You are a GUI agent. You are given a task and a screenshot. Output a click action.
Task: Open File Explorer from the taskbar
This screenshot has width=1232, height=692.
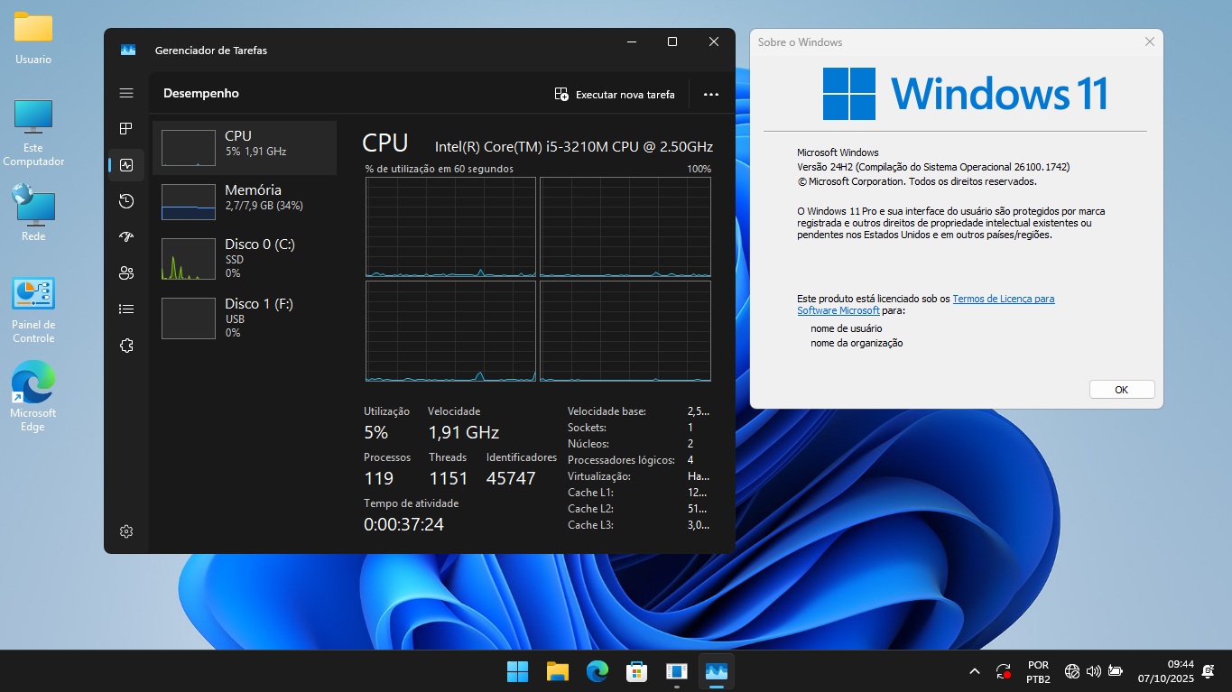click(x=558, y=671)
